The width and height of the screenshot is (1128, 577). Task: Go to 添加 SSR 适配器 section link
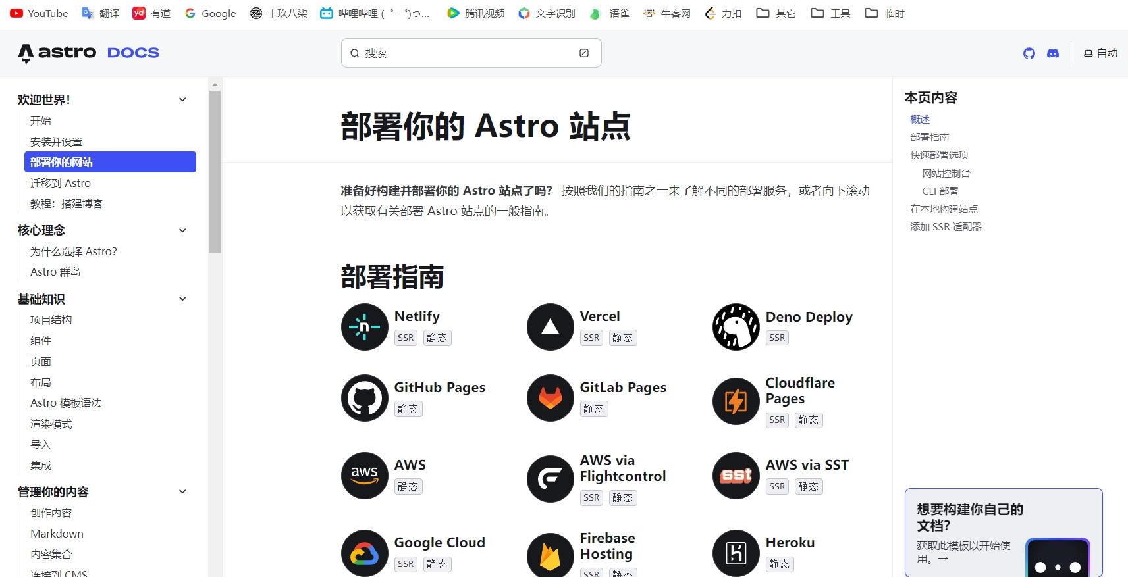point(946,227)
